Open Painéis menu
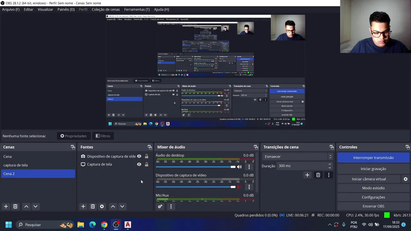 66,9
